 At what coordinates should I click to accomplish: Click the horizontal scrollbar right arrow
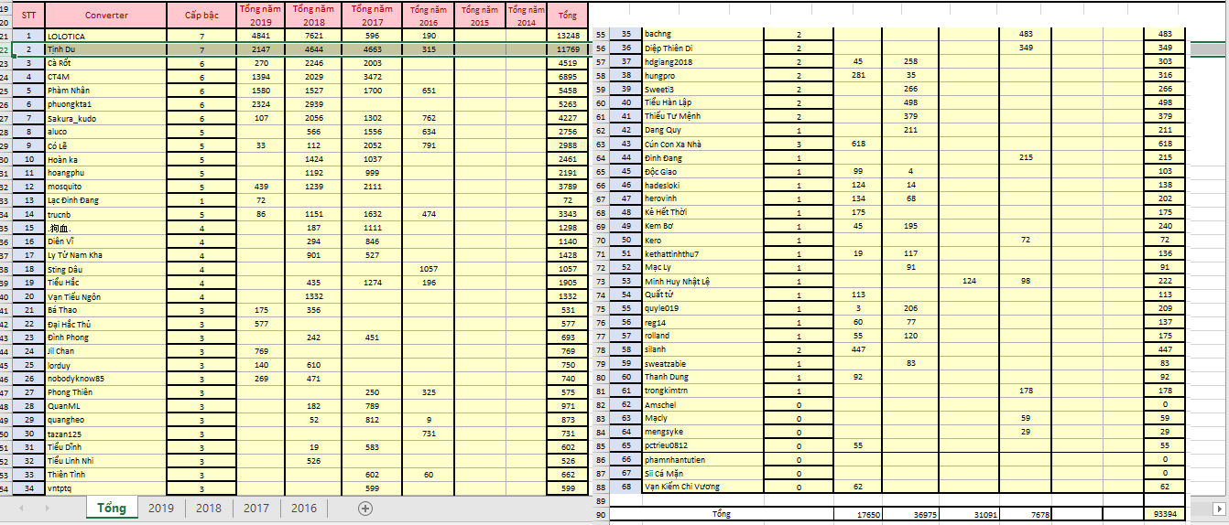(1218, 509)
